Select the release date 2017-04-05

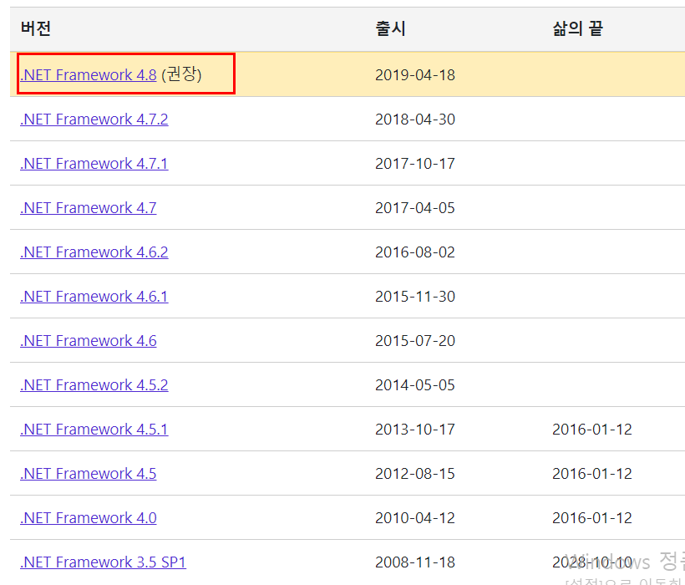[x=415, y=208]
